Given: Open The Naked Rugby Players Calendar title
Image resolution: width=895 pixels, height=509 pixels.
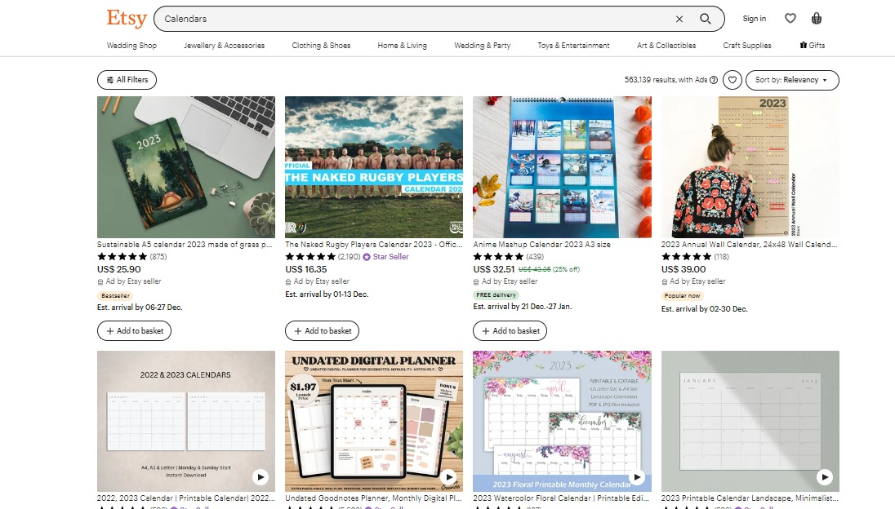Looking at the screenshot, I should click(x=373, y=245).
